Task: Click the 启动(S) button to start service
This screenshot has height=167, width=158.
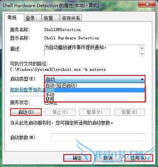Action: 26,112
